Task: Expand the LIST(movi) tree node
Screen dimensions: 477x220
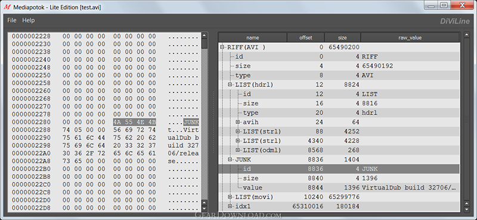Action: point(230,197)
